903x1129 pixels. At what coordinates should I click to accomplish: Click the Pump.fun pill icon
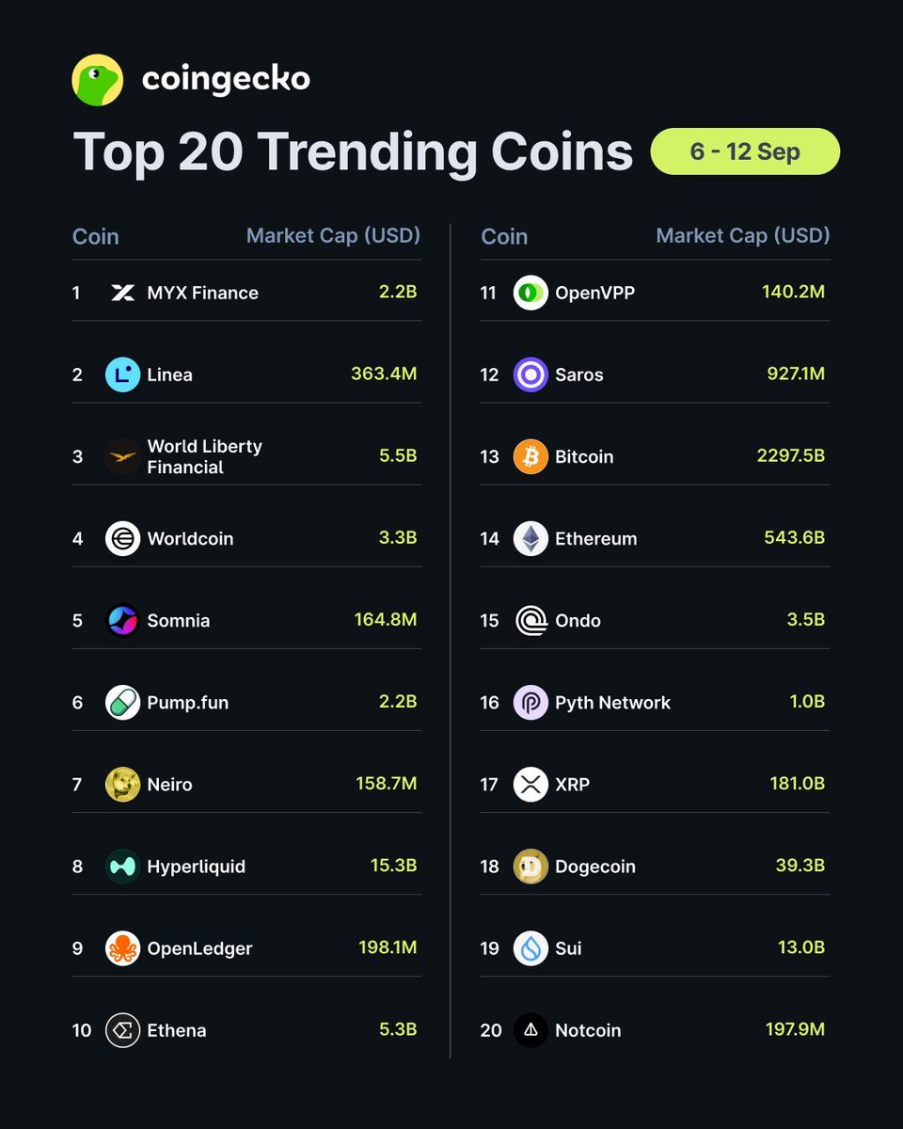pyautogui.click(x=122, y=702)
